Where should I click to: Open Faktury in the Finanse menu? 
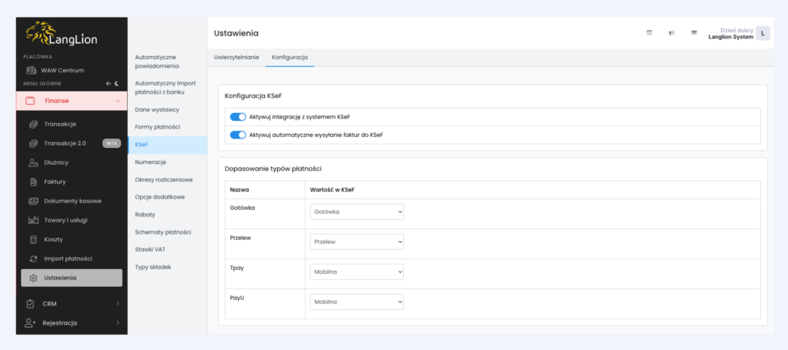click(x=55, y=182)
